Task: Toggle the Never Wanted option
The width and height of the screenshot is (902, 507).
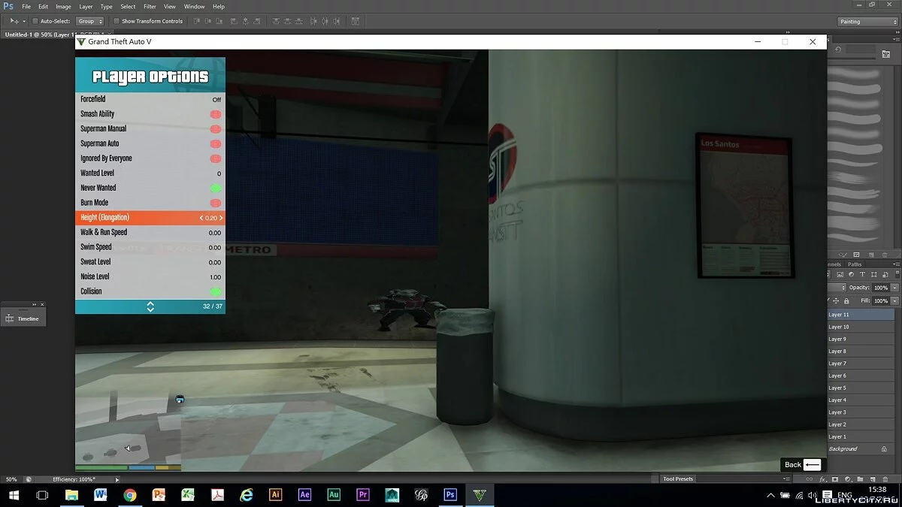Action: (215, 189)
